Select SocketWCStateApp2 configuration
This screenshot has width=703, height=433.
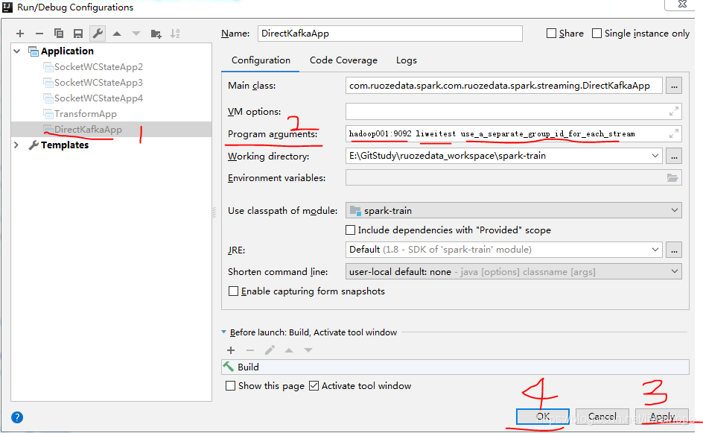tap(98, 67)
